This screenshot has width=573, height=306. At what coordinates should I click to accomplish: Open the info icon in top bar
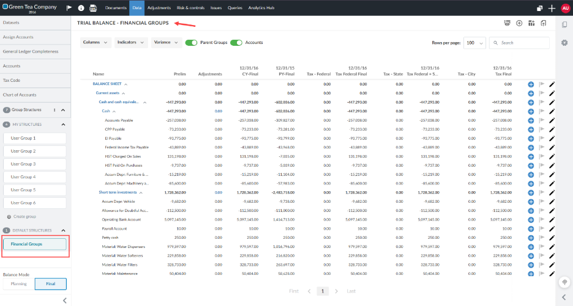point(81,8)
